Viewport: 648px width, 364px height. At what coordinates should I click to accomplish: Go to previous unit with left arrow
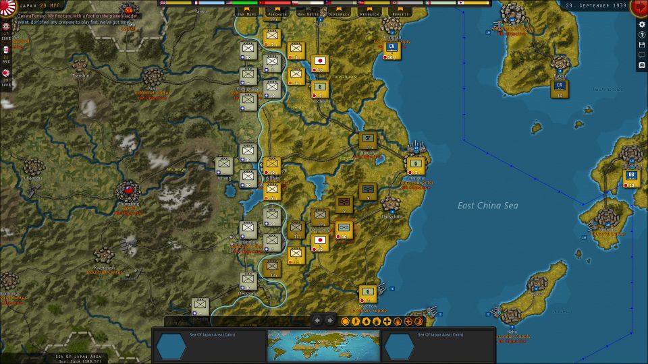[317, 320]
